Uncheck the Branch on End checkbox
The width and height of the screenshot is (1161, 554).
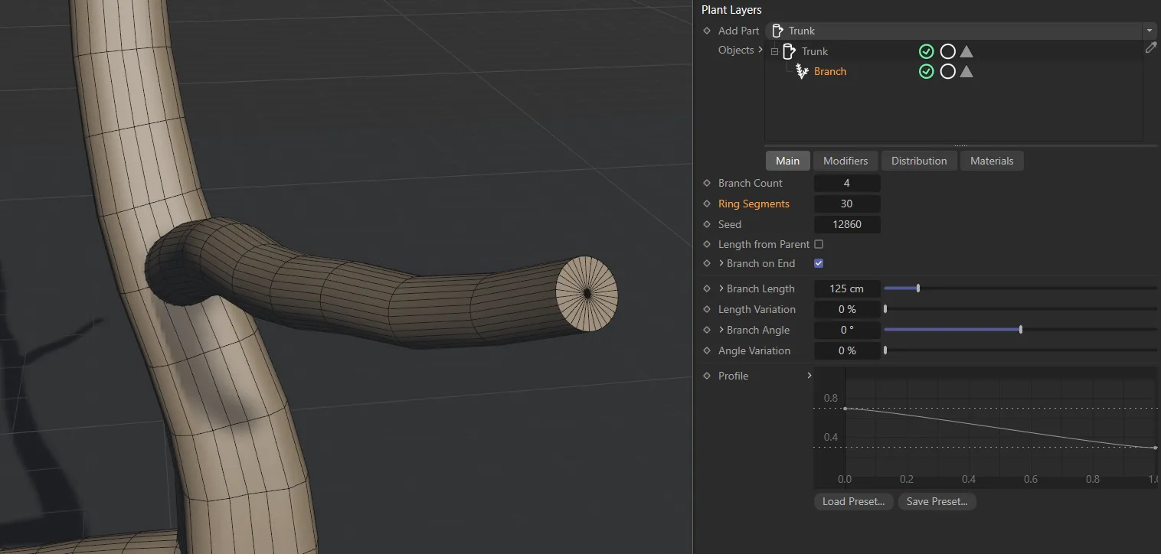click(819, 263)
